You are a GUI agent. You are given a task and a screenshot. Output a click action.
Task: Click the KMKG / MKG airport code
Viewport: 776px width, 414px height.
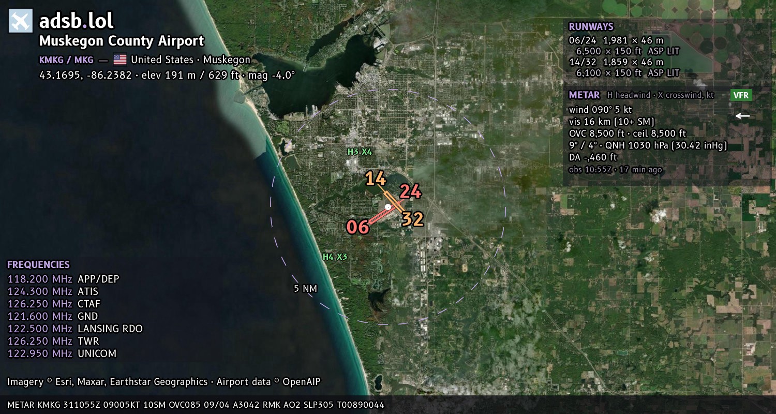point(66,60)
